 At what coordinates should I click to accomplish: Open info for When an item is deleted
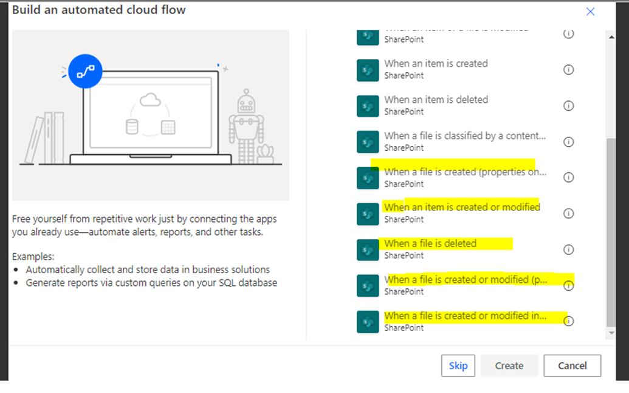pyautogui.click(x=568, y=106)
